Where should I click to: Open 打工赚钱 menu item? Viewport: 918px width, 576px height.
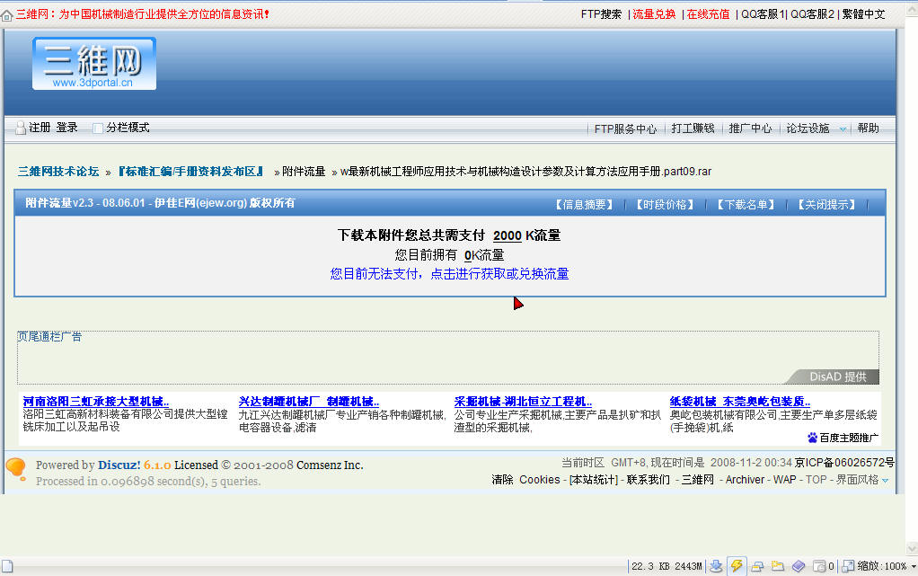click(x=693, y=128)
